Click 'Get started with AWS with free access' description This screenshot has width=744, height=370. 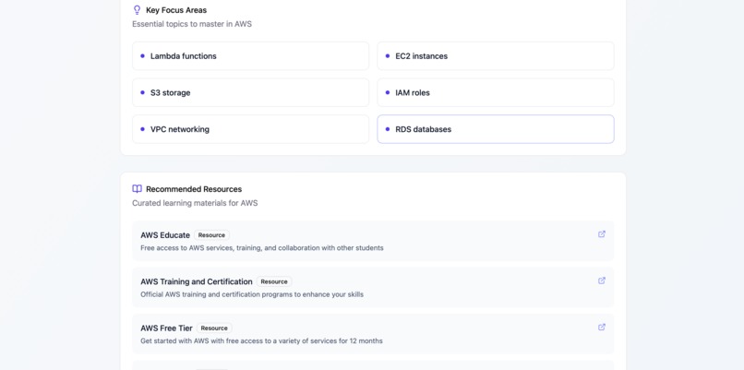pos(261,340)
